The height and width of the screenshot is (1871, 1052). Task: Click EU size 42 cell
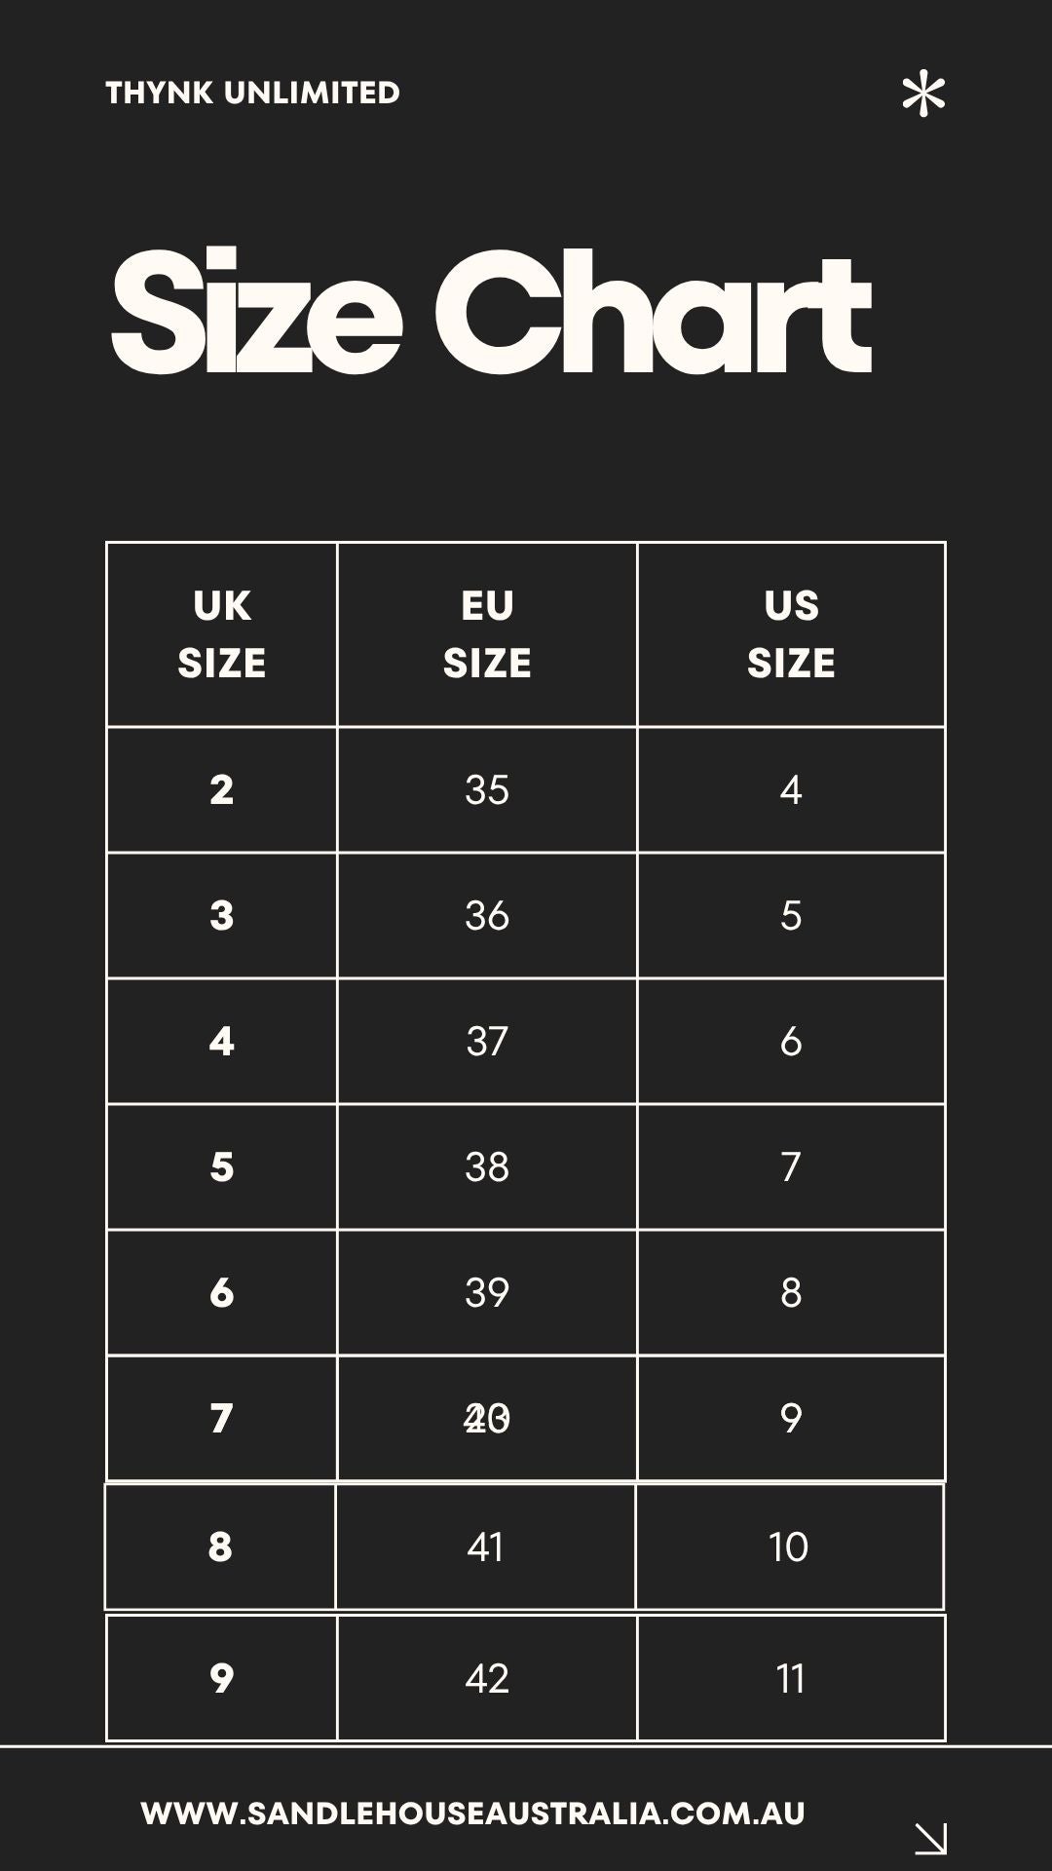[x=487, y=1678]
